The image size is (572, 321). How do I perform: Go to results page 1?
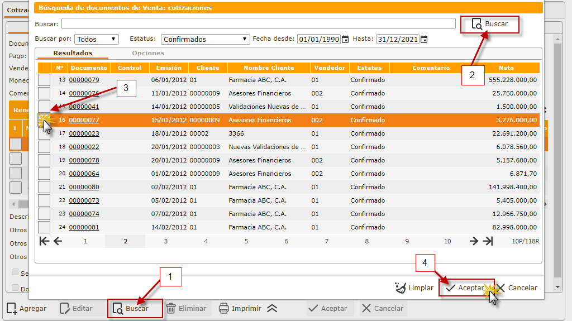click(x=85, y=241)
